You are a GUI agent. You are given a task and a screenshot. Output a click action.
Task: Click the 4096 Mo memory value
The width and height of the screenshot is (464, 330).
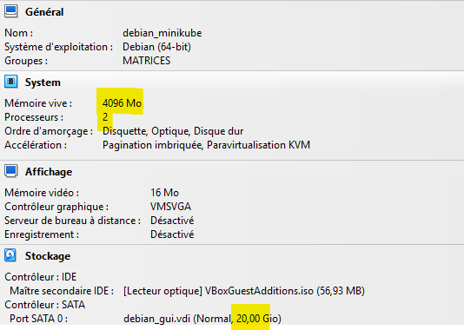pyautogui.click(x=122, y=103)
